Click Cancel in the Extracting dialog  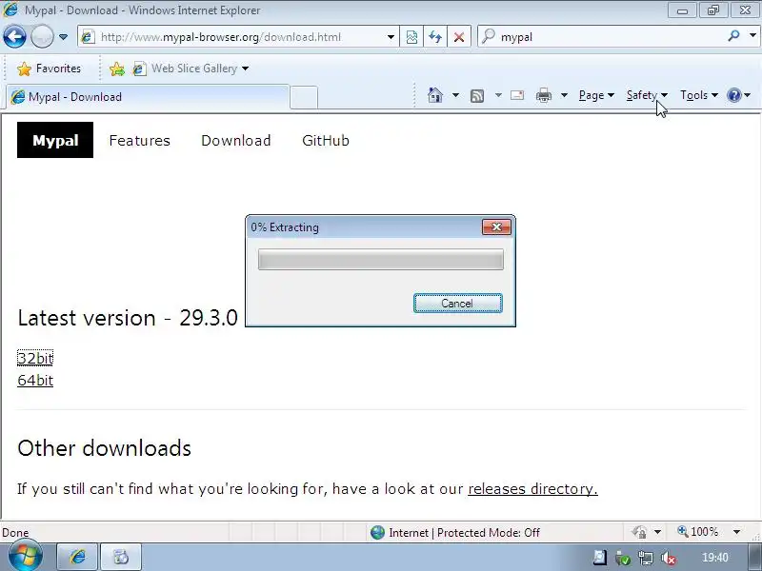[x=457, y=304]
